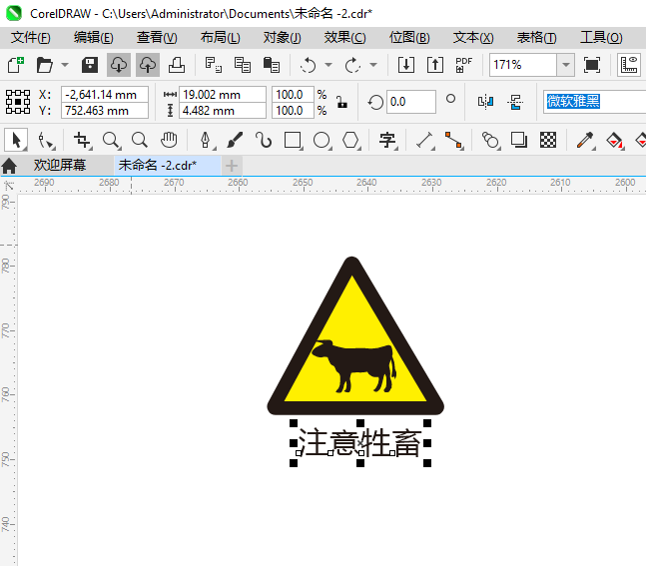This screenshot has width=646, height=566.
Task: Select the Blend effects tool
Action: [490, 140]
